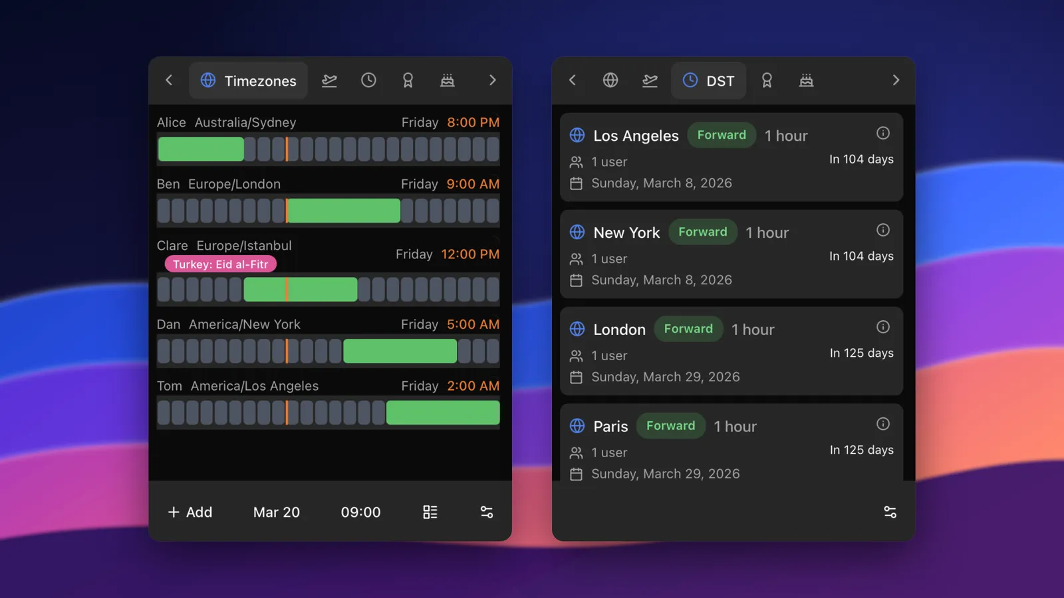Open settings sliders in DST panel
Viewport: 1064px width, 598px height.
(890, 512)
